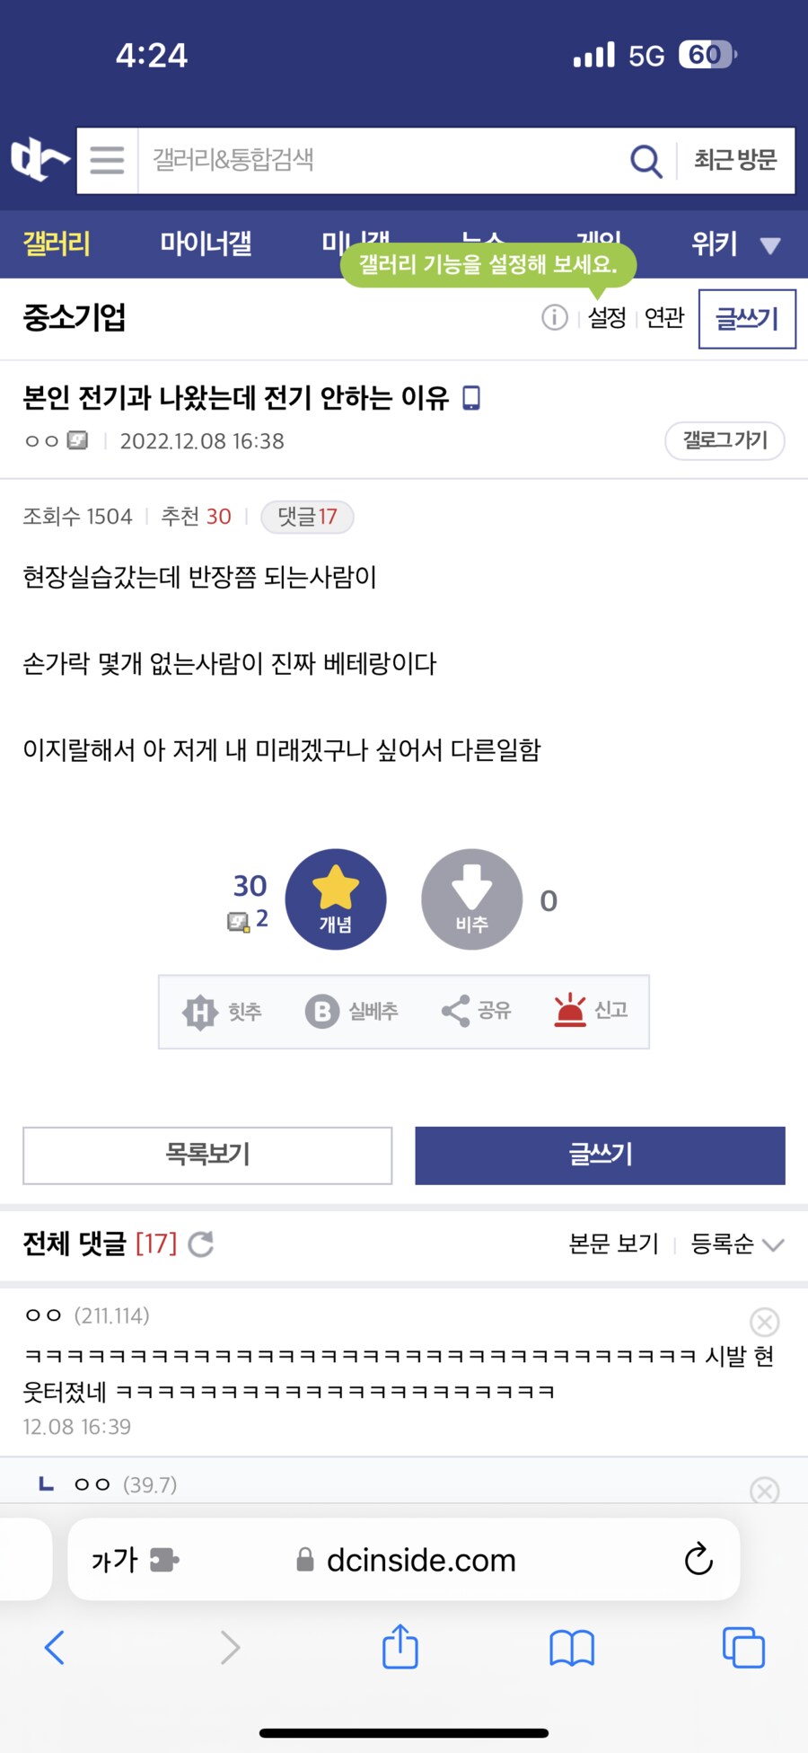Image resolution: width=808 pixels, height=1753 pixels.
Task: Click the 갤로그 가기 button
Action: pyautogui.click(x=725, y=441)
